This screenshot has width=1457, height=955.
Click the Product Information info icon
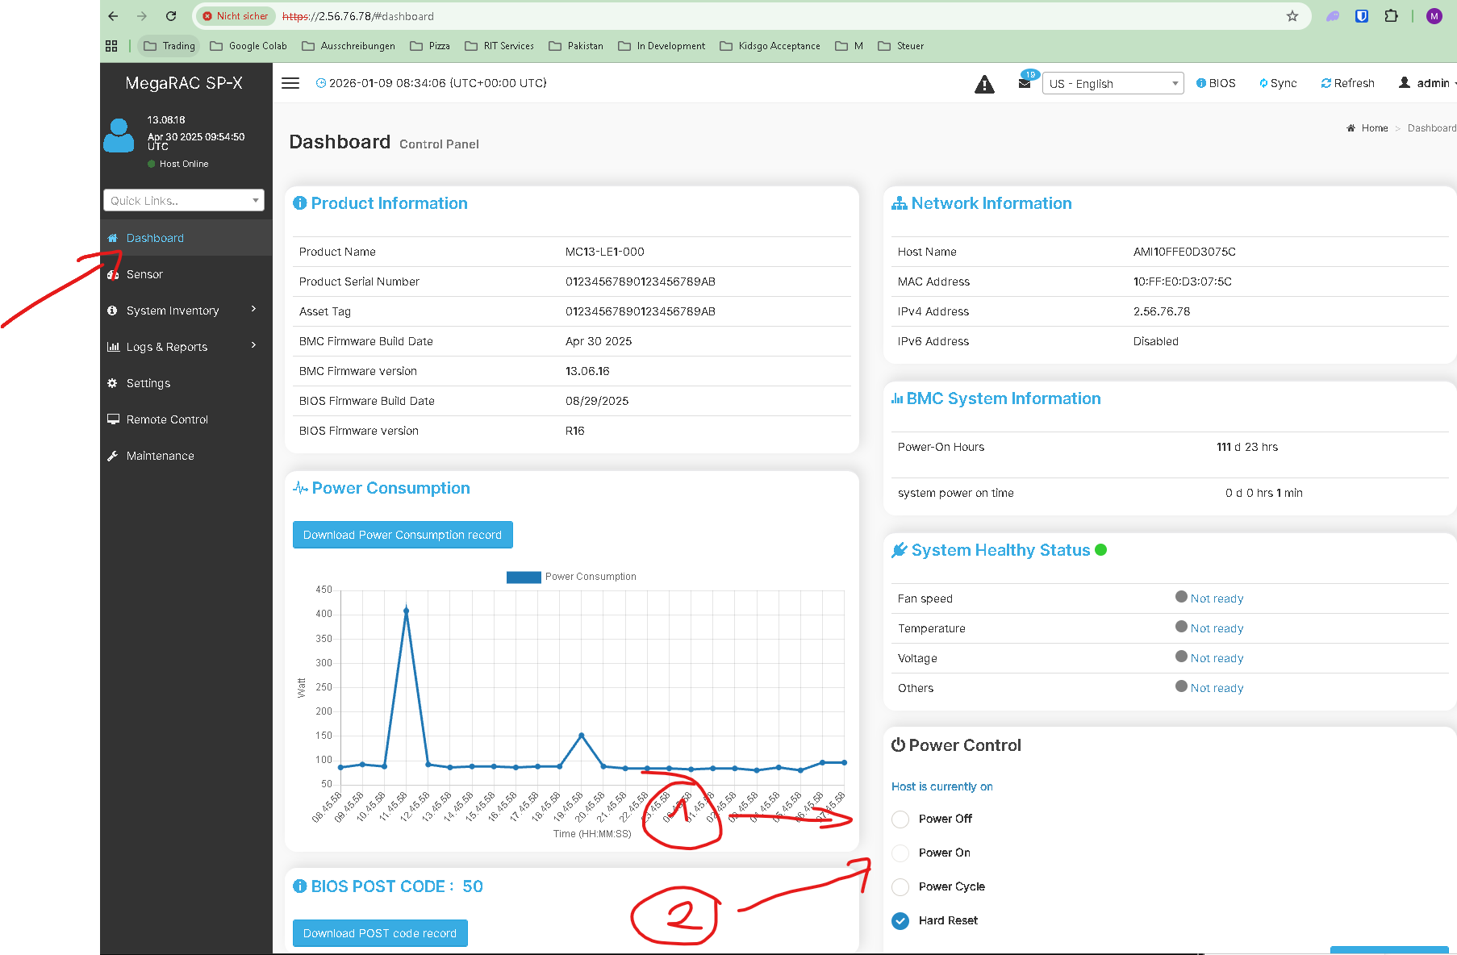pyautogui.click(x=299, y=203)
